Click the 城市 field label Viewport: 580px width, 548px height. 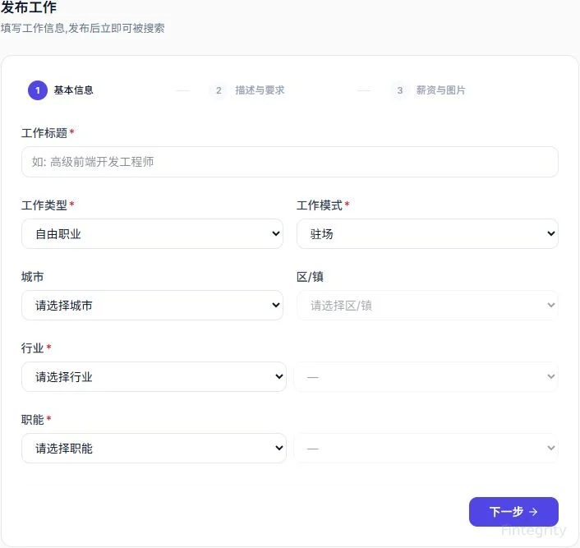33,277
